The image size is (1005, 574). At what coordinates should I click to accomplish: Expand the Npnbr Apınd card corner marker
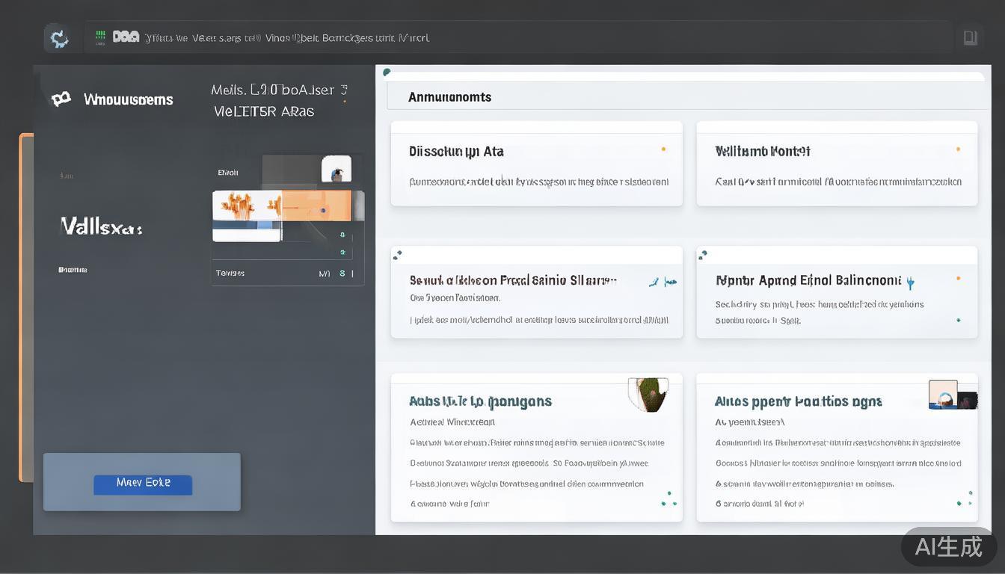702,255
